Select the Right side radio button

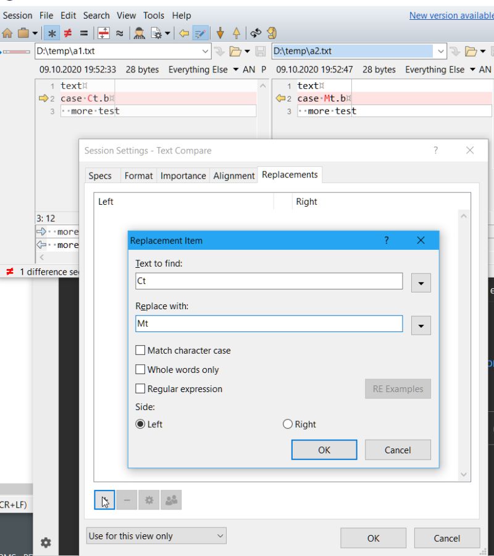tap(288, 424)
